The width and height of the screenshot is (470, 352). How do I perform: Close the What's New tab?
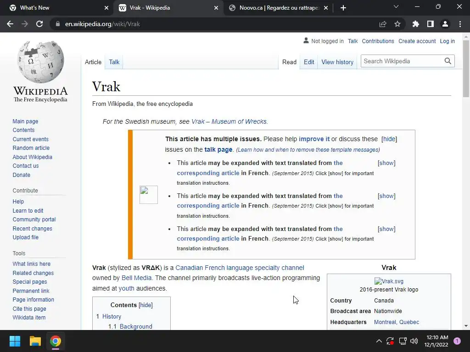[x=106, y=8]
